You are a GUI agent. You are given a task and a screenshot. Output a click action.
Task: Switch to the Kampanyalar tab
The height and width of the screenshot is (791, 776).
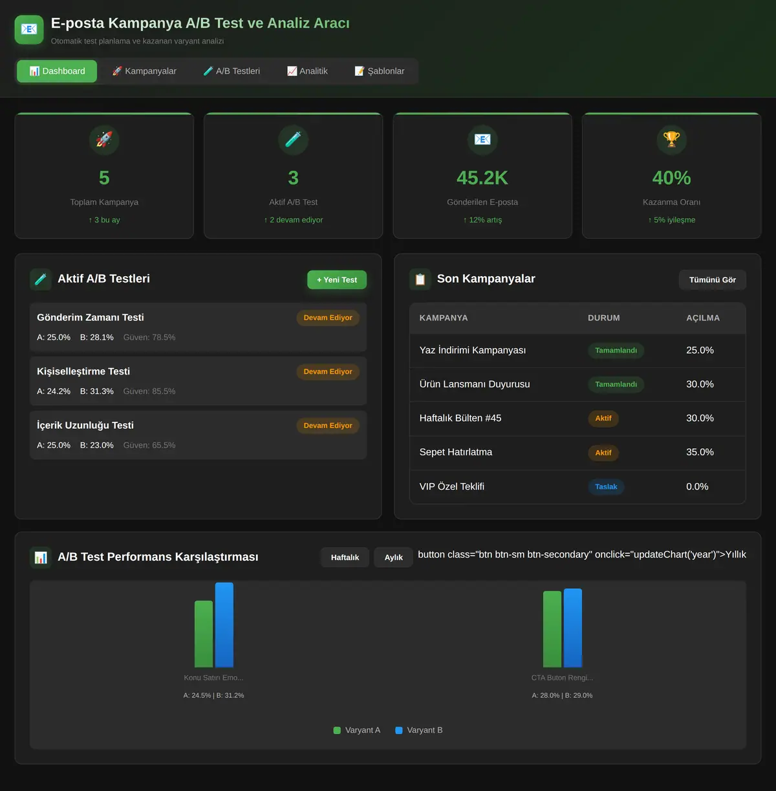click(x=144, y=71)
